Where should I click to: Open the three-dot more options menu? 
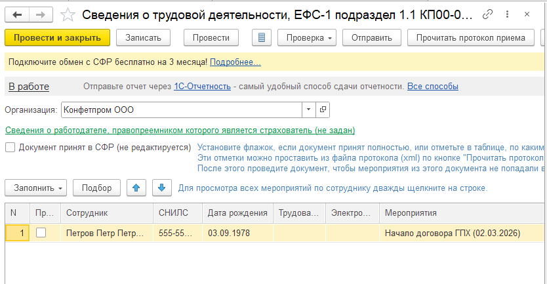[507, 14]
